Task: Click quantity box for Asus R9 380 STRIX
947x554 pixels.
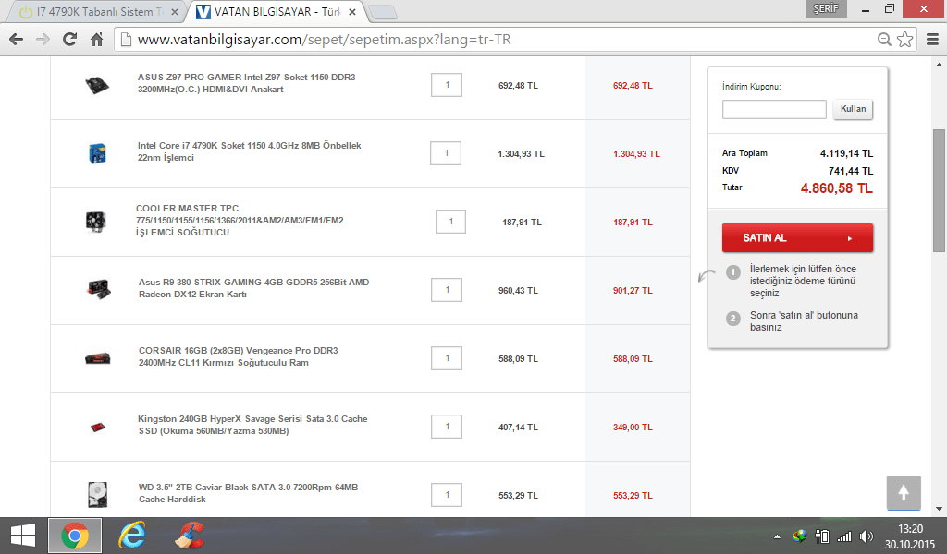Action: pos(447,289)
